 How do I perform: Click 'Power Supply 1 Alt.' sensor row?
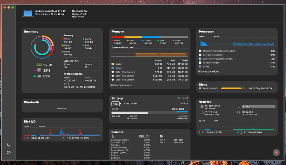point(130,150)
